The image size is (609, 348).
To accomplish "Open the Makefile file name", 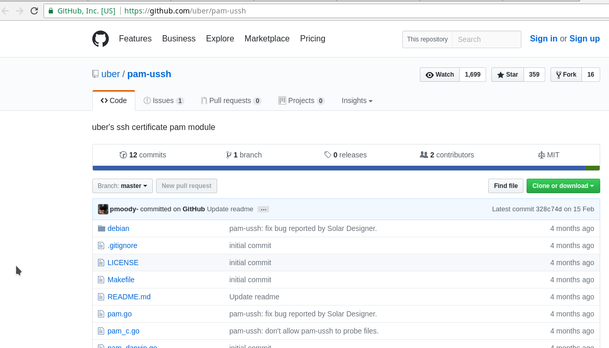I will [121, 280].
